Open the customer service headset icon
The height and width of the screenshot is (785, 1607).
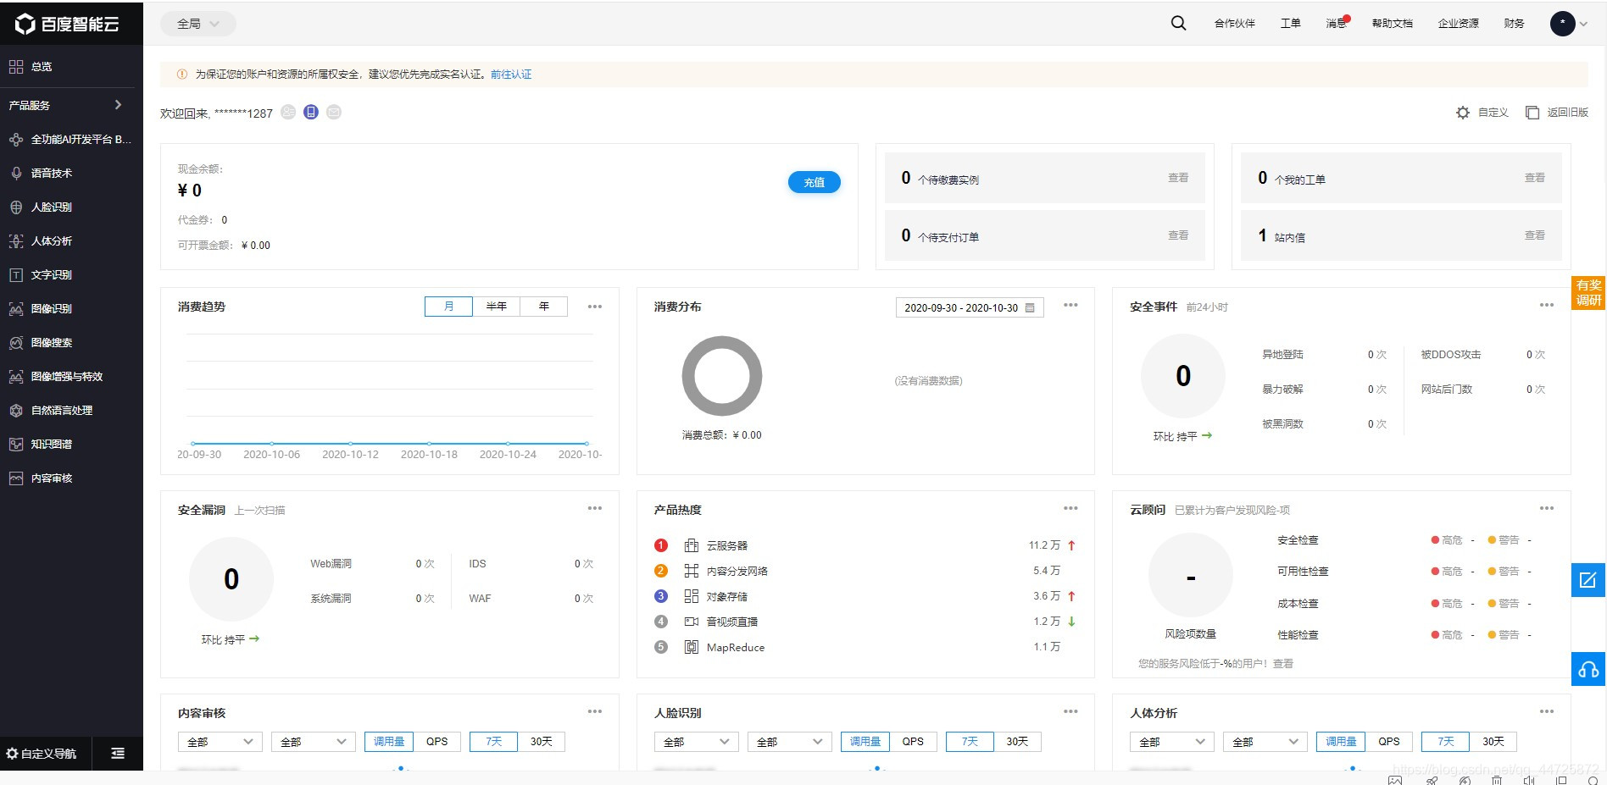(x=1588, y=669)
